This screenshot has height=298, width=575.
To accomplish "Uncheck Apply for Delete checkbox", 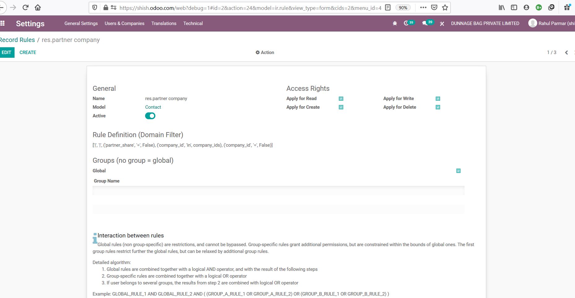I will pyautogui.click(x=438, y=107).
